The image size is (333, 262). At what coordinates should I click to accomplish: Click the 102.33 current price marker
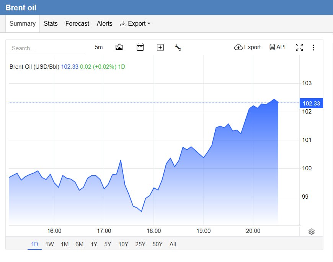[x=311, y=103]
